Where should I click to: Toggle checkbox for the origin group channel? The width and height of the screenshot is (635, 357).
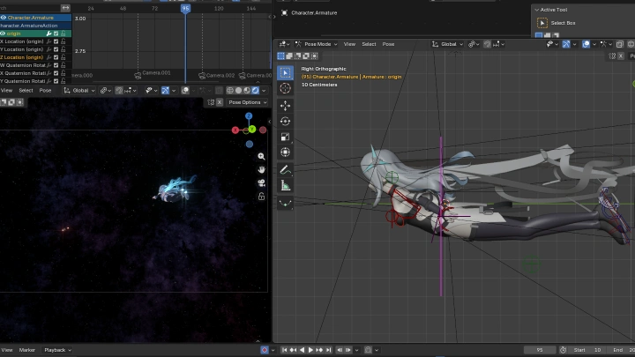(x=56, y=33)
